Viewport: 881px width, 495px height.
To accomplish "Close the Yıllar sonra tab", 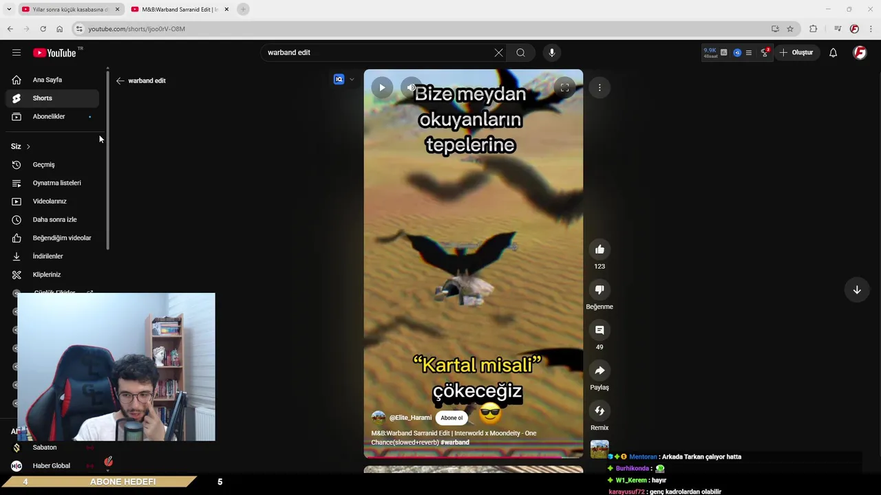I will coord(117,10).
